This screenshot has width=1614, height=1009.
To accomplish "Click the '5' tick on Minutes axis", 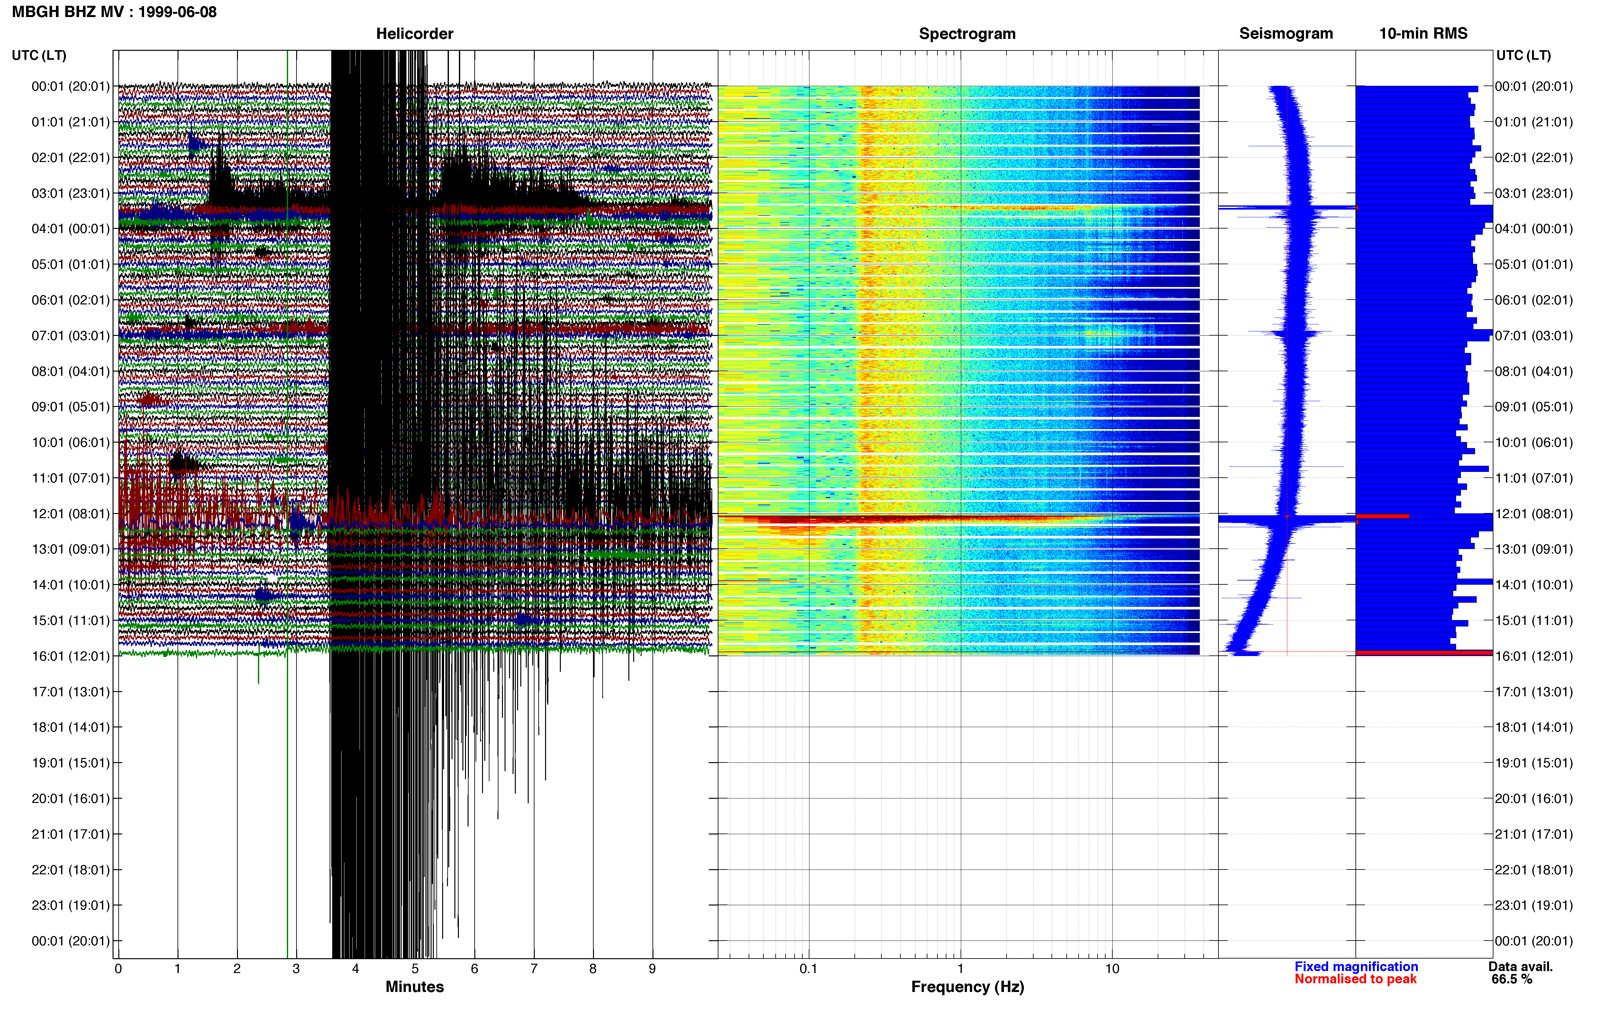I will (x=415, y=968).
